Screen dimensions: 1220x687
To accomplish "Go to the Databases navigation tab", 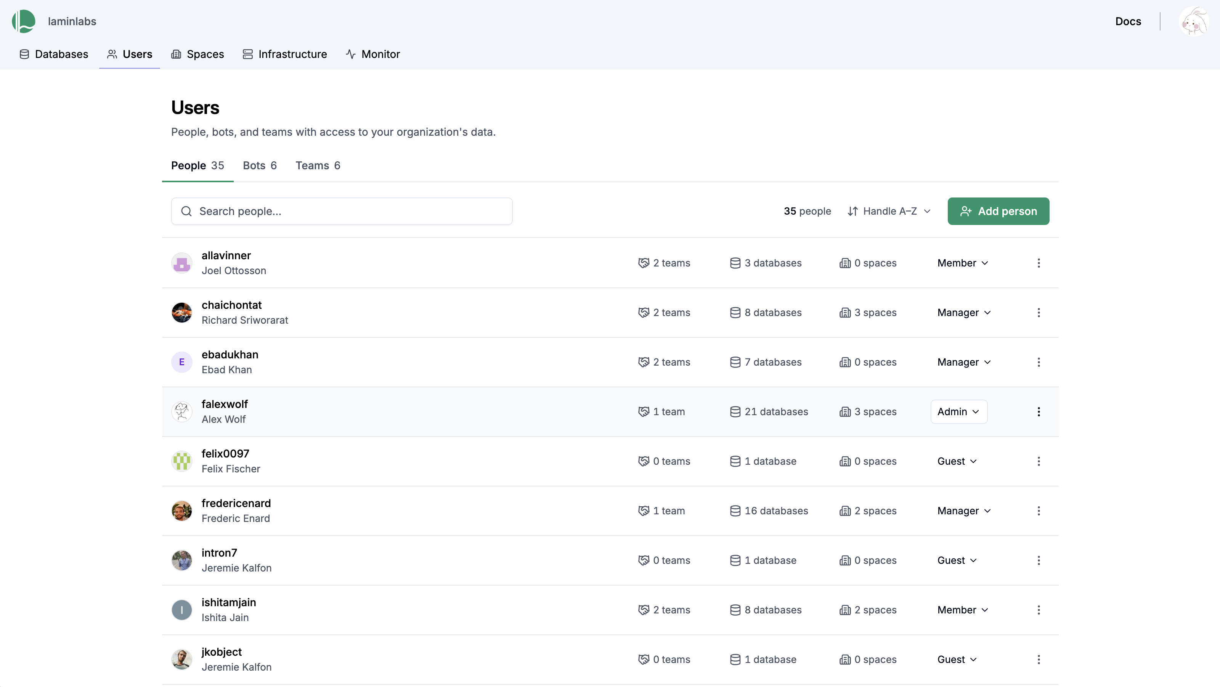I will [54, 54].
